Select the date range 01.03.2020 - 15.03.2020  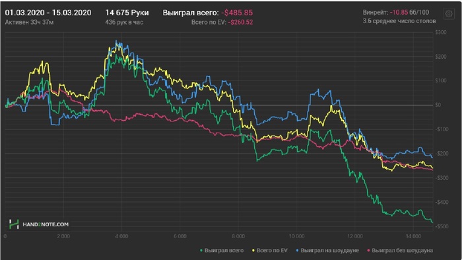(48, 13)
